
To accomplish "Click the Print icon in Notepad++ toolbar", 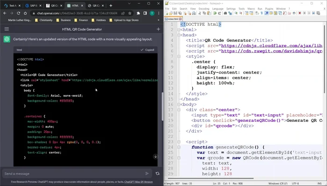I will pos(194,13).
